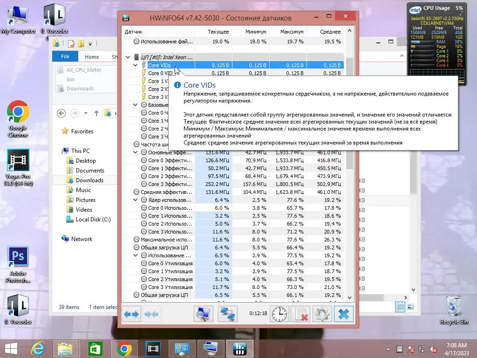The height and width of the screenshot is (358, 477).
Task: Collapse the Основные эффе… clocks group
Action: tap(136, 152)
